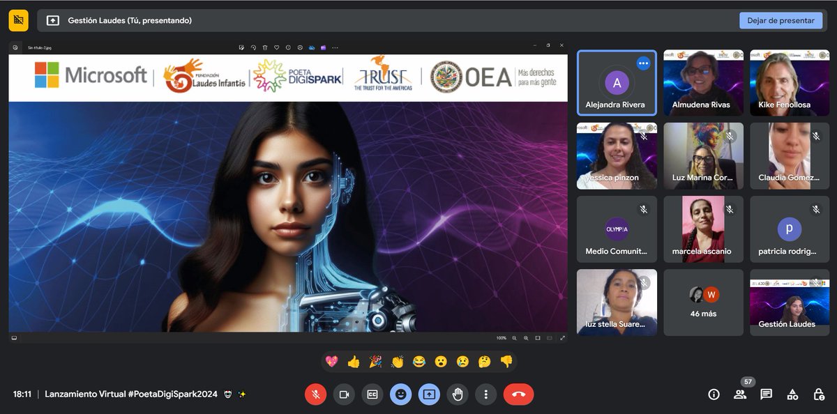Delete the image using trash icon
The image size is (837, 414).
coord(264,47)
